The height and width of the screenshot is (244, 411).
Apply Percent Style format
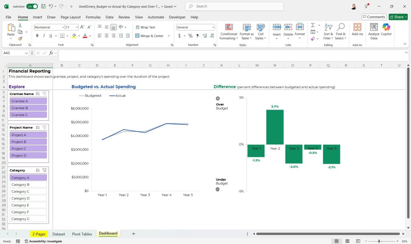coord(191,36)
